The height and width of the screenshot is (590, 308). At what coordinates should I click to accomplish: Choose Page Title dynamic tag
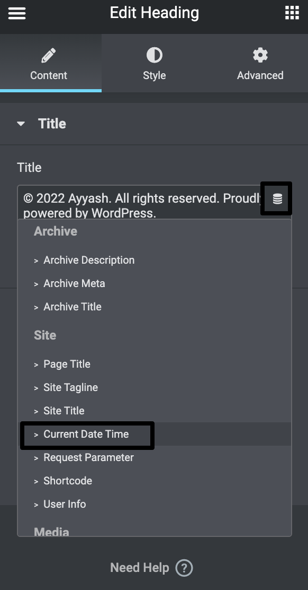pos(67,364)
